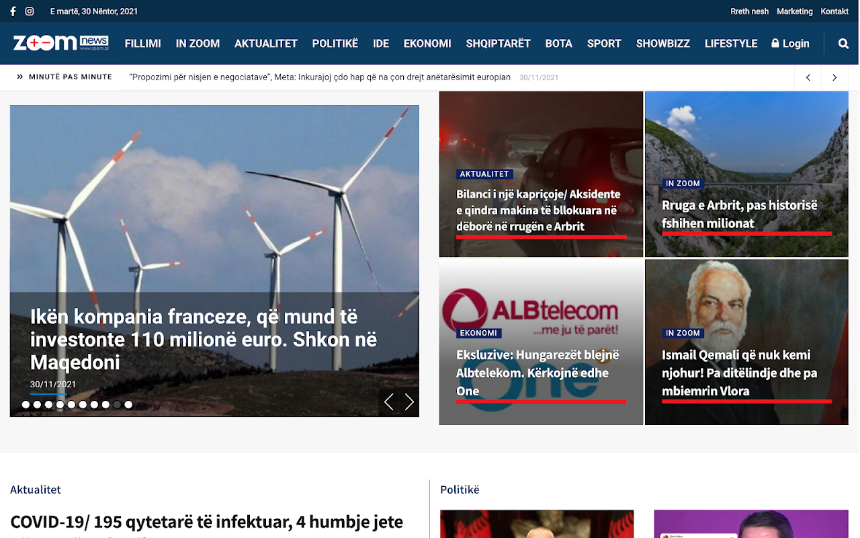Screen dimensions: 860x538
Task: Open the FILLIMI menu item
Action: [x=143, y=44]
